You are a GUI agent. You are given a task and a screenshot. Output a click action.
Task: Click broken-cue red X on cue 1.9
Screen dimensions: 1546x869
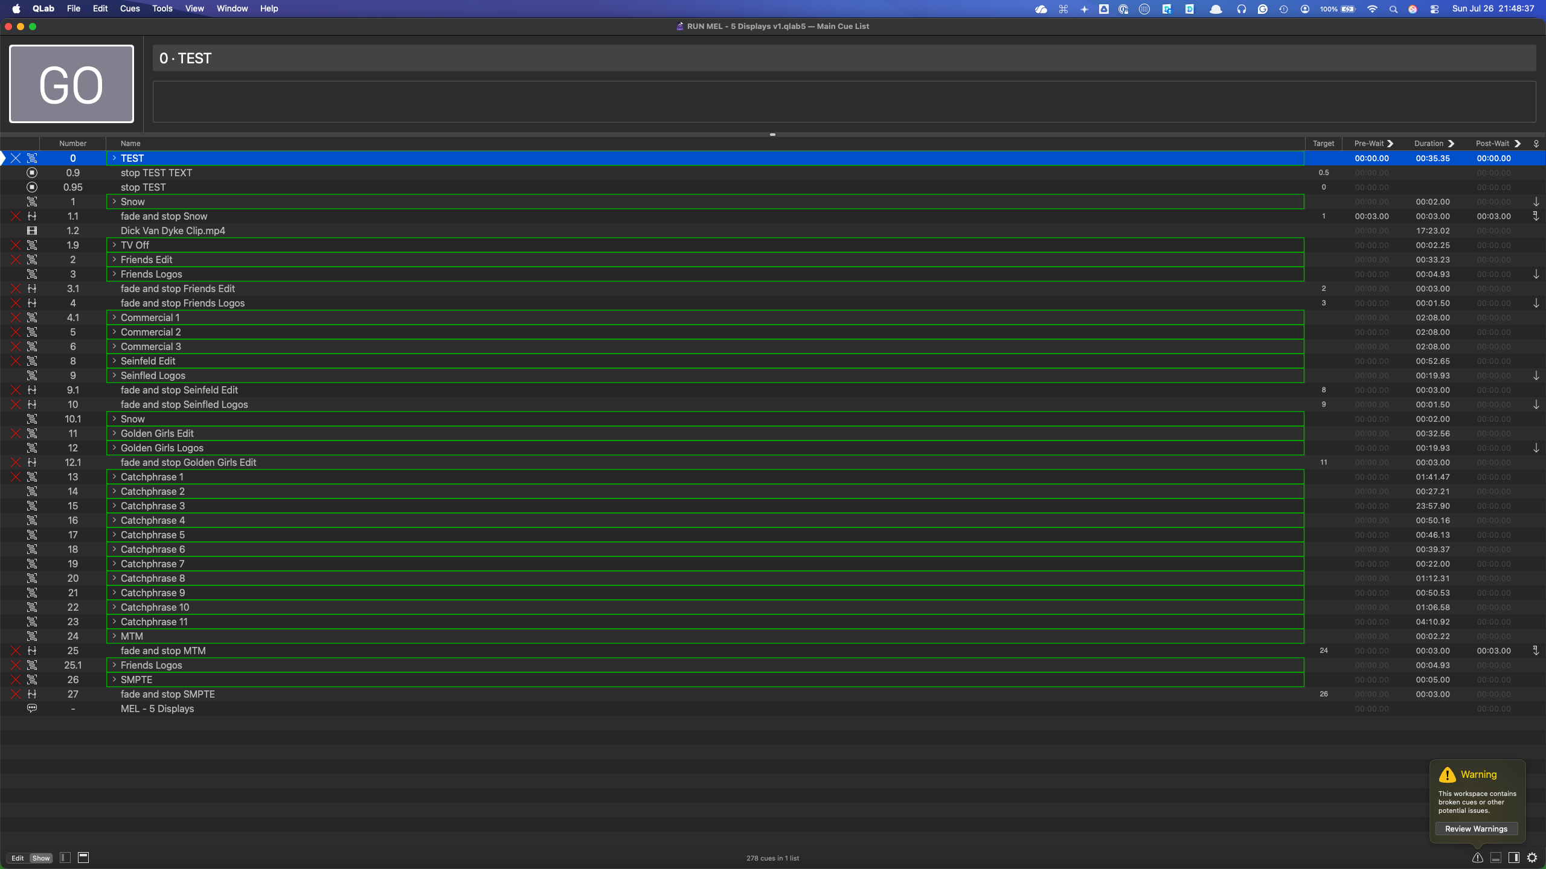pos(16,245)
